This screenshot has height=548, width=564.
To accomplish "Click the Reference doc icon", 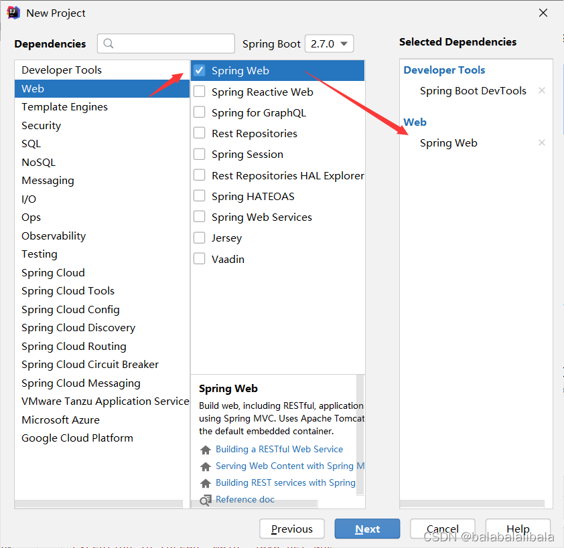I will pos(206,500).
